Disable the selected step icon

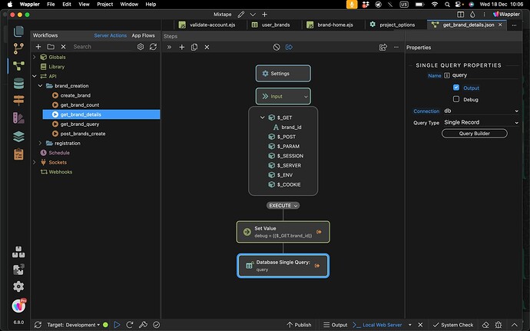point(277,47)
